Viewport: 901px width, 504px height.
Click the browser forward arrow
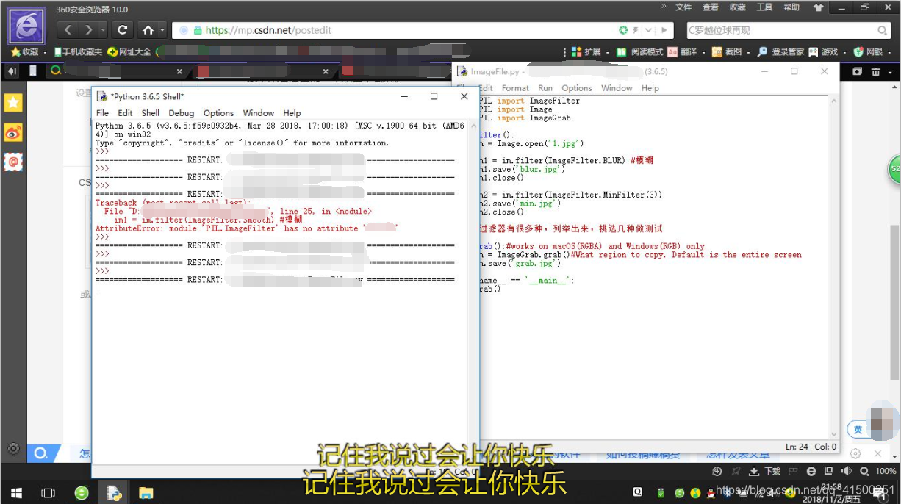pos(88,30)
